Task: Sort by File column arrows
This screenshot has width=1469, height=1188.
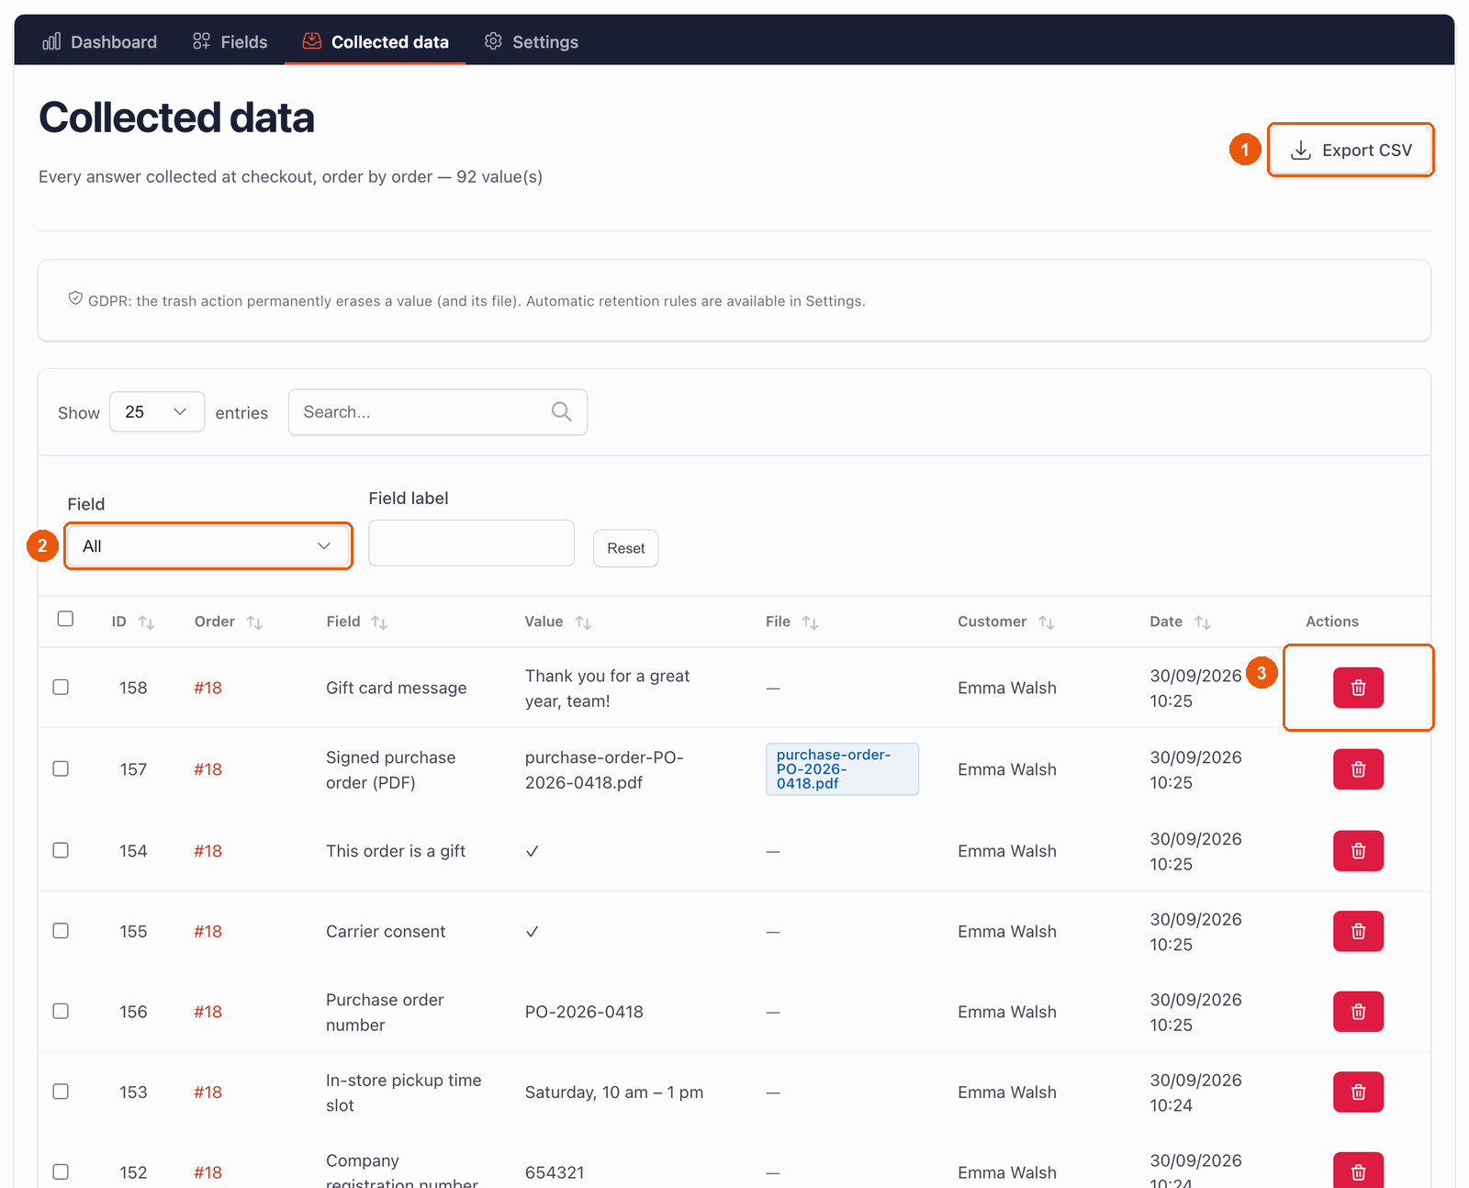Action: click(x=810, y=622)
